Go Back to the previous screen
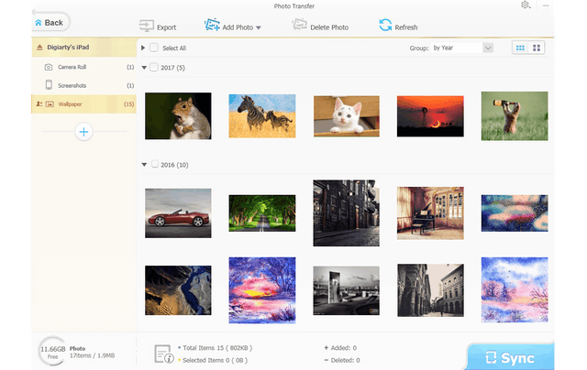 click(x=49, y=22)
